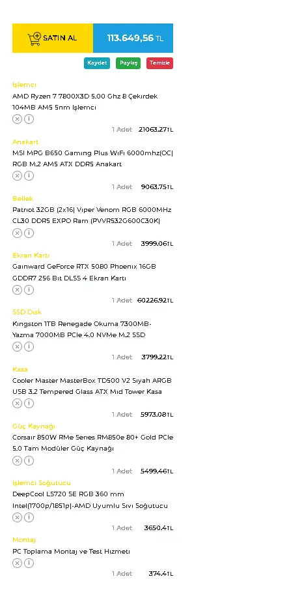Image resolution: width=289 pixels, height=596 pixels.
Task: Show info for DeepCool LS720 cooler
Action: [x=29, y=517]
